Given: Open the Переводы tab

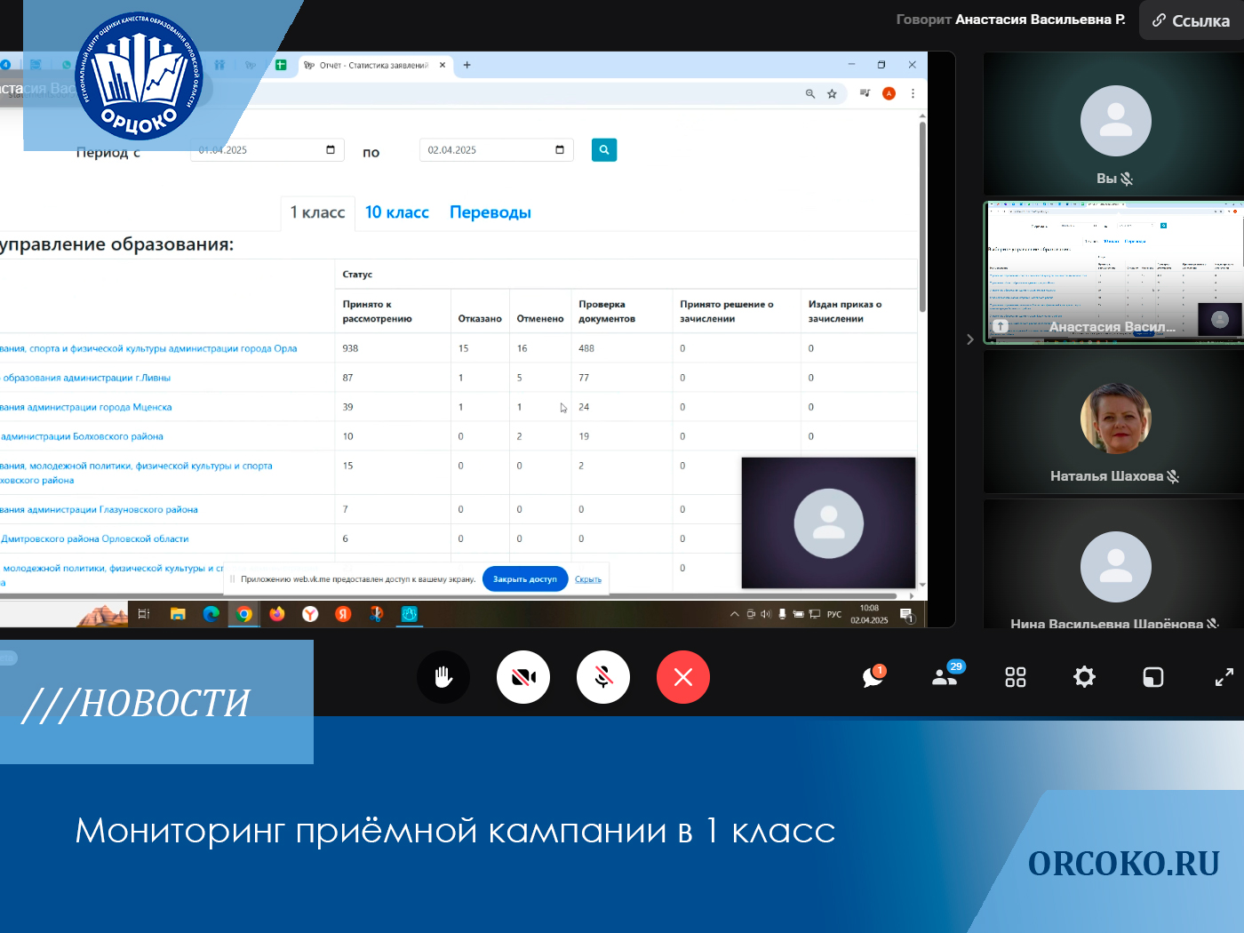Looking at the screenshot, I should [x=490, y=212].
